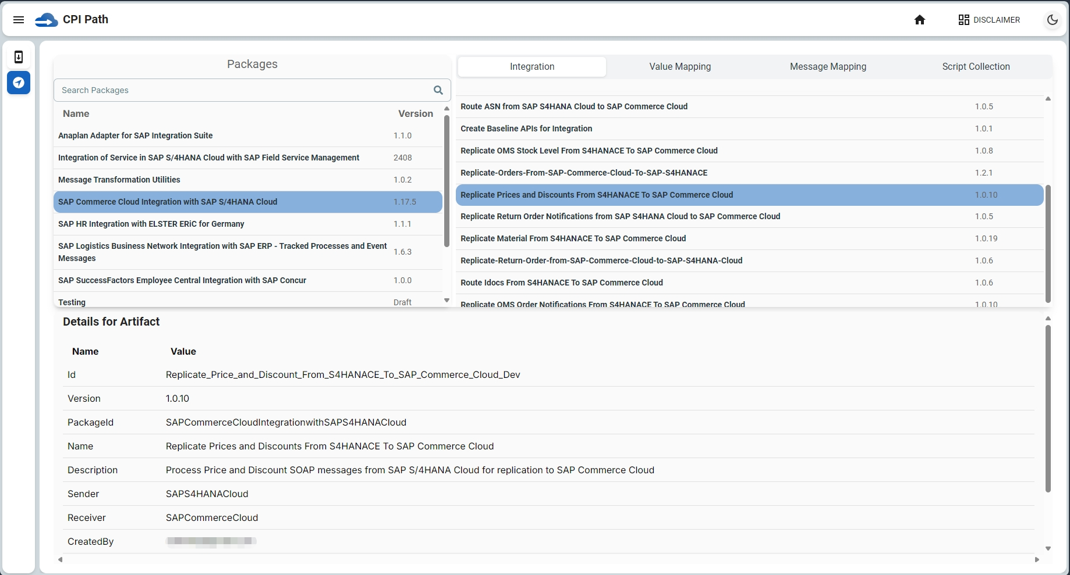Click the packages Name column header

coord(76,114)
